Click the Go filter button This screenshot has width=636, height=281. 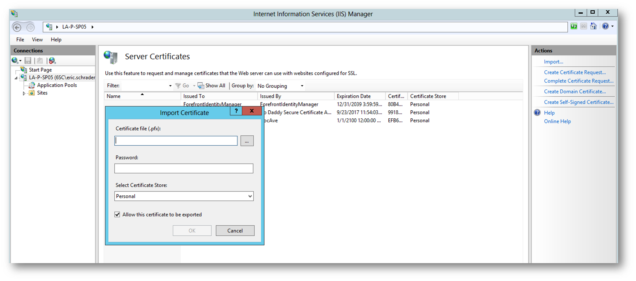tap(182, 86)
